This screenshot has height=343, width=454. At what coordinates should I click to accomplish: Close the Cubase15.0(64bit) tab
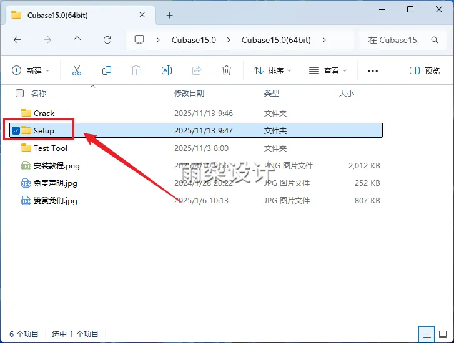tap(142, 15)
